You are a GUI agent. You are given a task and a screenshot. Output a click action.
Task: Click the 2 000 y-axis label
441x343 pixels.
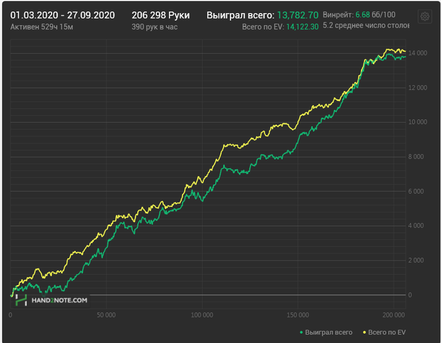point(416,261)
